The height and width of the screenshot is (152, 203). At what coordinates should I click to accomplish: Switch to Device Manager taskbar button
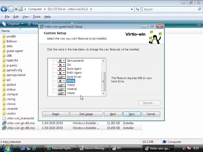pos(93,148)
